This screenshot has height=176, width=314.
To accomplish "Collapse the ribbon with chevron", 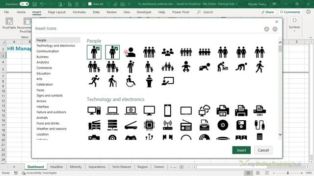I will pyautogui.click(x=311, y=37).
